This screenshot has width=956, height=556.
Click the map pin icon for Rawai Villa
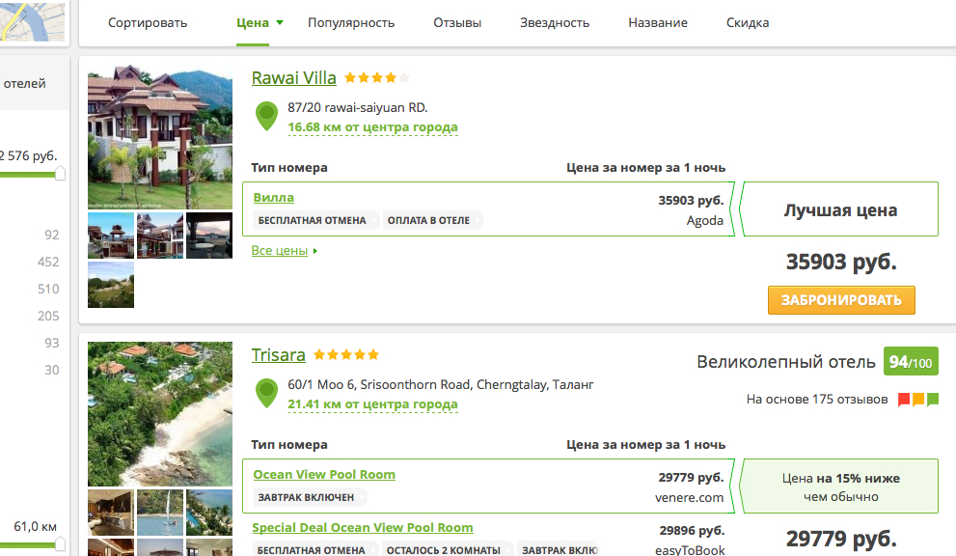[266, 116]
